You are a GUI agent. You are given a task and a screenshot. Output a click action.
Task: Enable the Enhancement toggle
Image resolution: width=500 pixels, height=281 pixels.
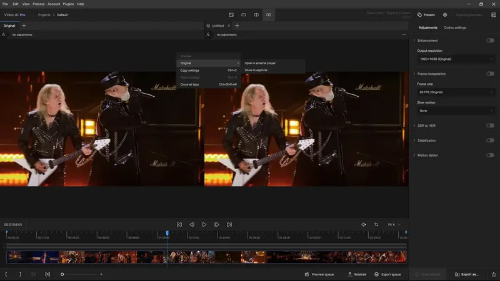point(490,41)
